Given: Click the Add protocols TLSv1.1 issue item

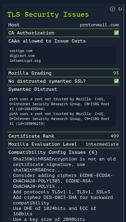Looking at the screenshot, I should (x=62, y=192).
